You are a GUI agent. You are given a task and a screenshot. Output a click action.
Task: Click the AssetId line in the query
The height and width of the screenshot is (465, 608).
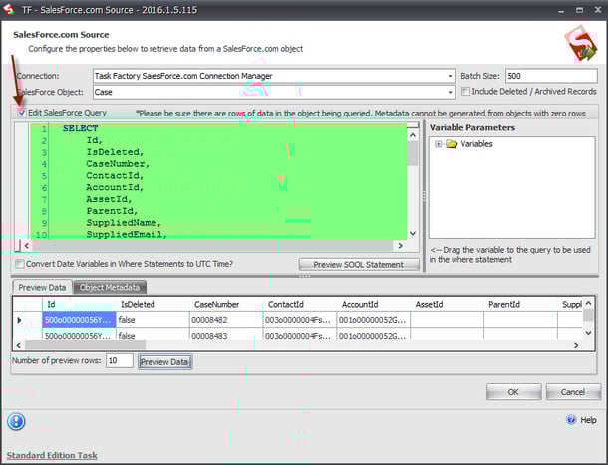[109, 199]
